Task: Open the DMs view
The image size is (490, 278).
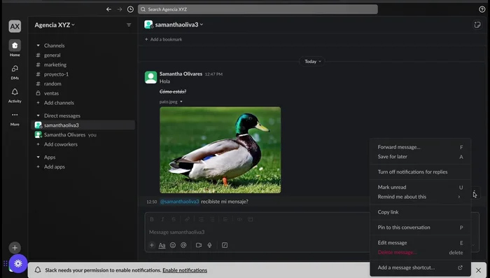Action: [15, 72]
